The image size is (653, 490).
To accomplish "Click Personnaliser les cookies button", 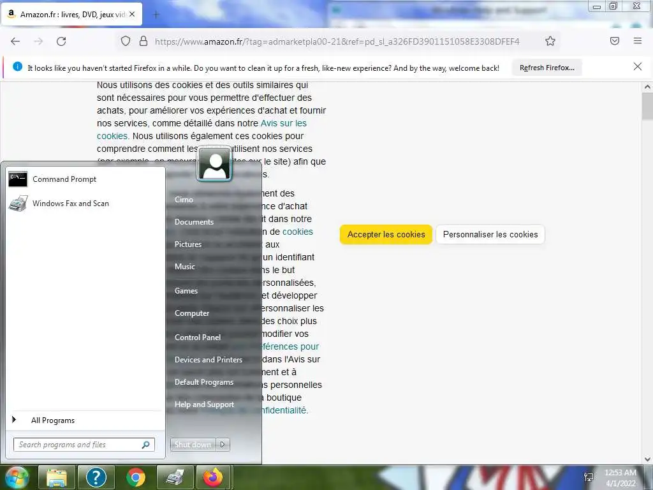I will point(490,234).
